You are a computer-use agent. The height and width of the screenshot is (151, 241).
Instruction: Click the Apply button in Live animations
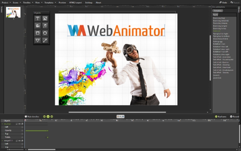pos(215,14)
